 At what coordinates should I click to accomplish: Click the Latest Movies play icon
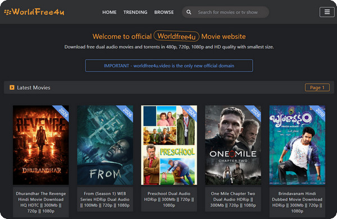12,88
